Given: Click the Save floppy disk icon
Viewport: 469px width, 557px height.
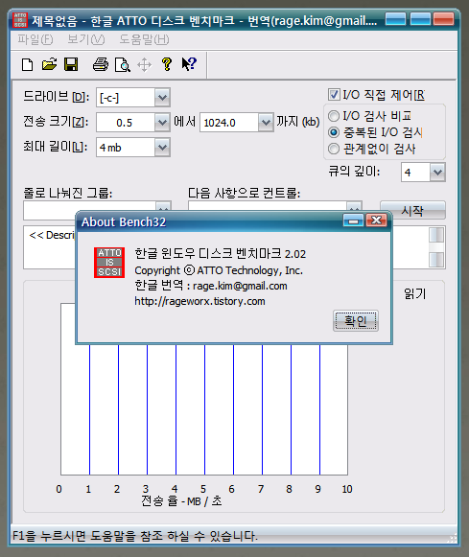Looking at the screenshot, I should click(71, 64).
